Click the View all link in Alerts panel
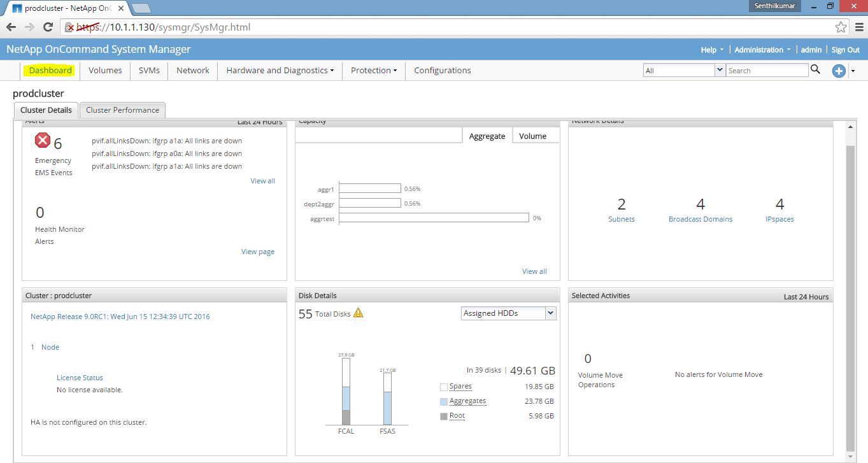 click(x=262, y=180)
